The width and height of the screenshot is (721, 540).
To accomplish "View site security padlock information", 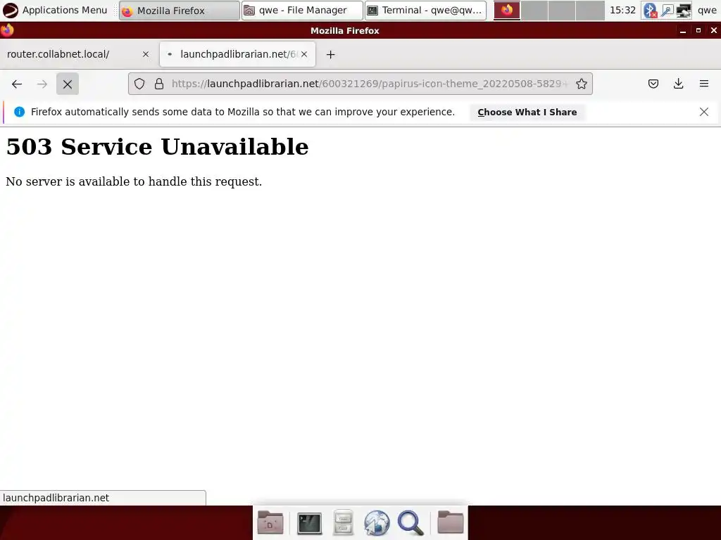I will coord(159,84).
